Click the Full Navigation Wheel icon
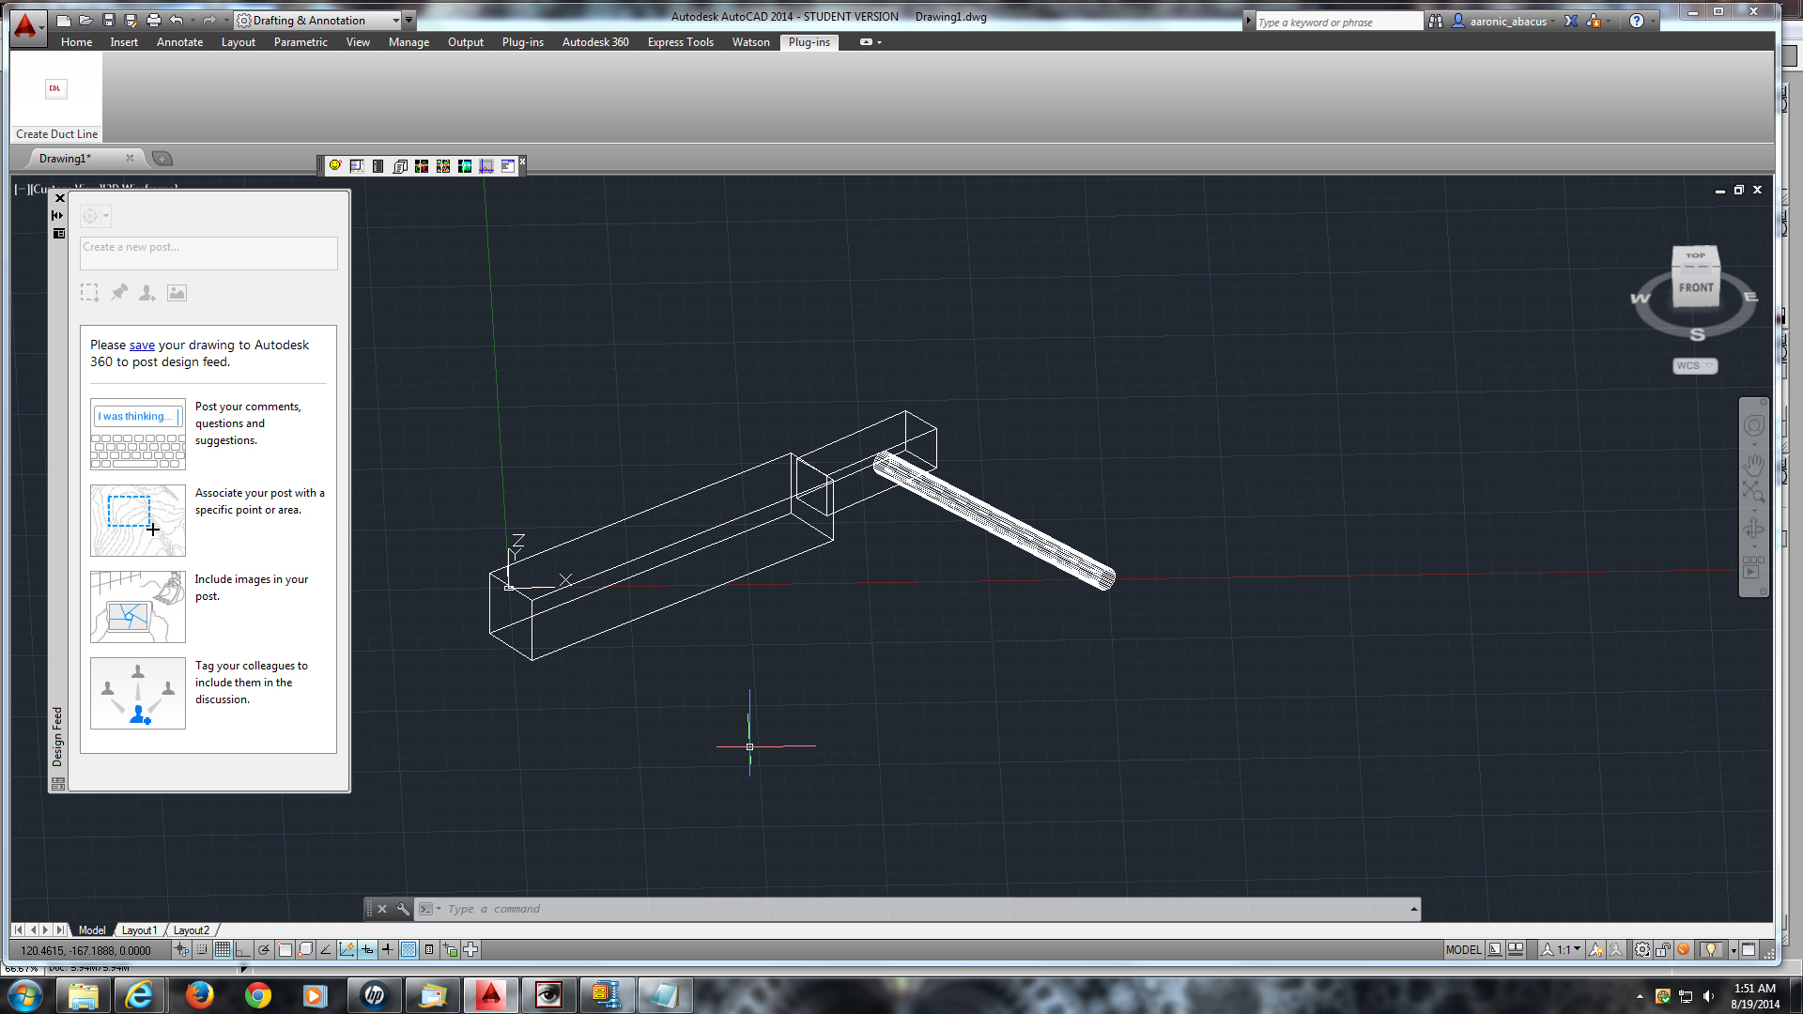The height and width of the screenshot is (1014, 1803). [1753, 426]
